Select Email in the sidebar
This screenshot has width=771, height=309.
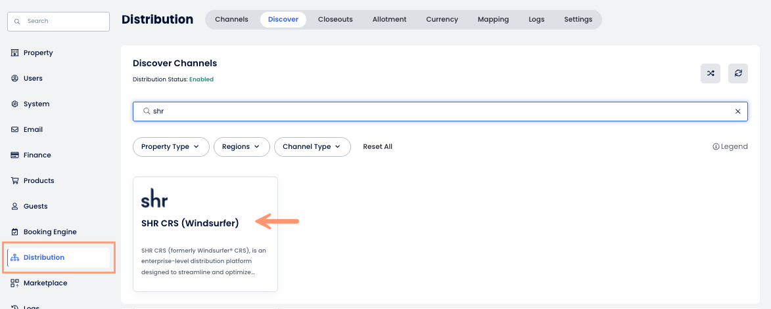(x=33, y=129)
